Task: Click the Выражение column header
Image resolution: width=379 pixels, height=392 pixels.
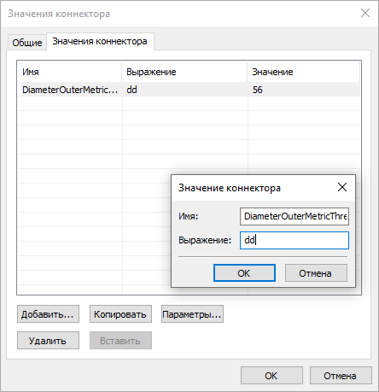Action: [184, 72]
